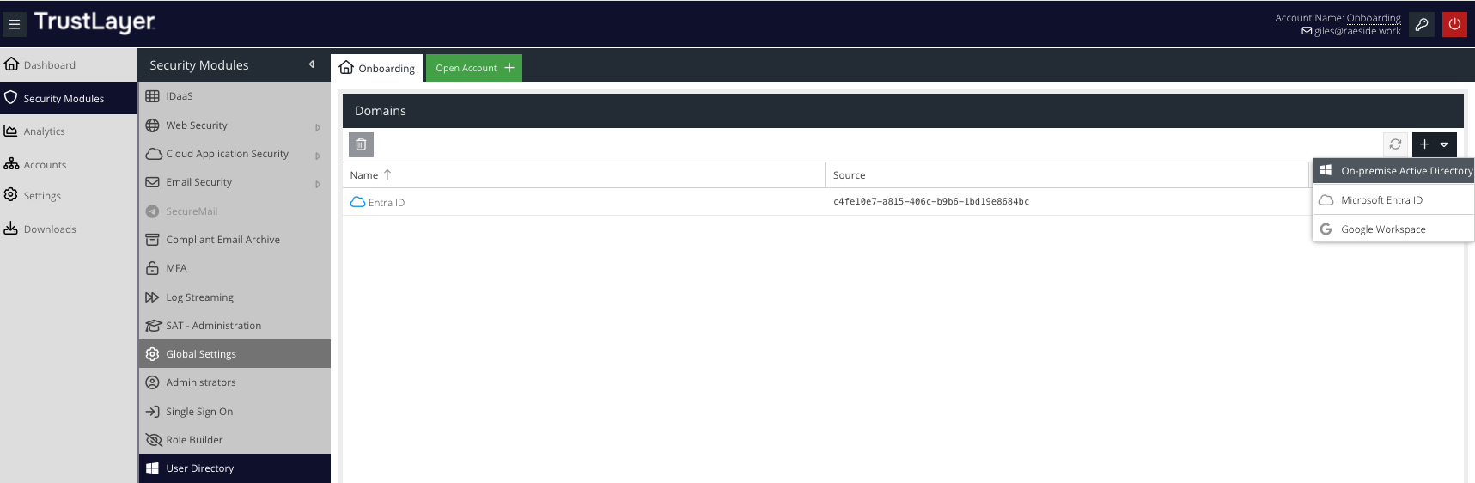Toggle the hamburger menu button
Screen dimensions: 1475x483
pyautogui.click(x=14, y=24)
